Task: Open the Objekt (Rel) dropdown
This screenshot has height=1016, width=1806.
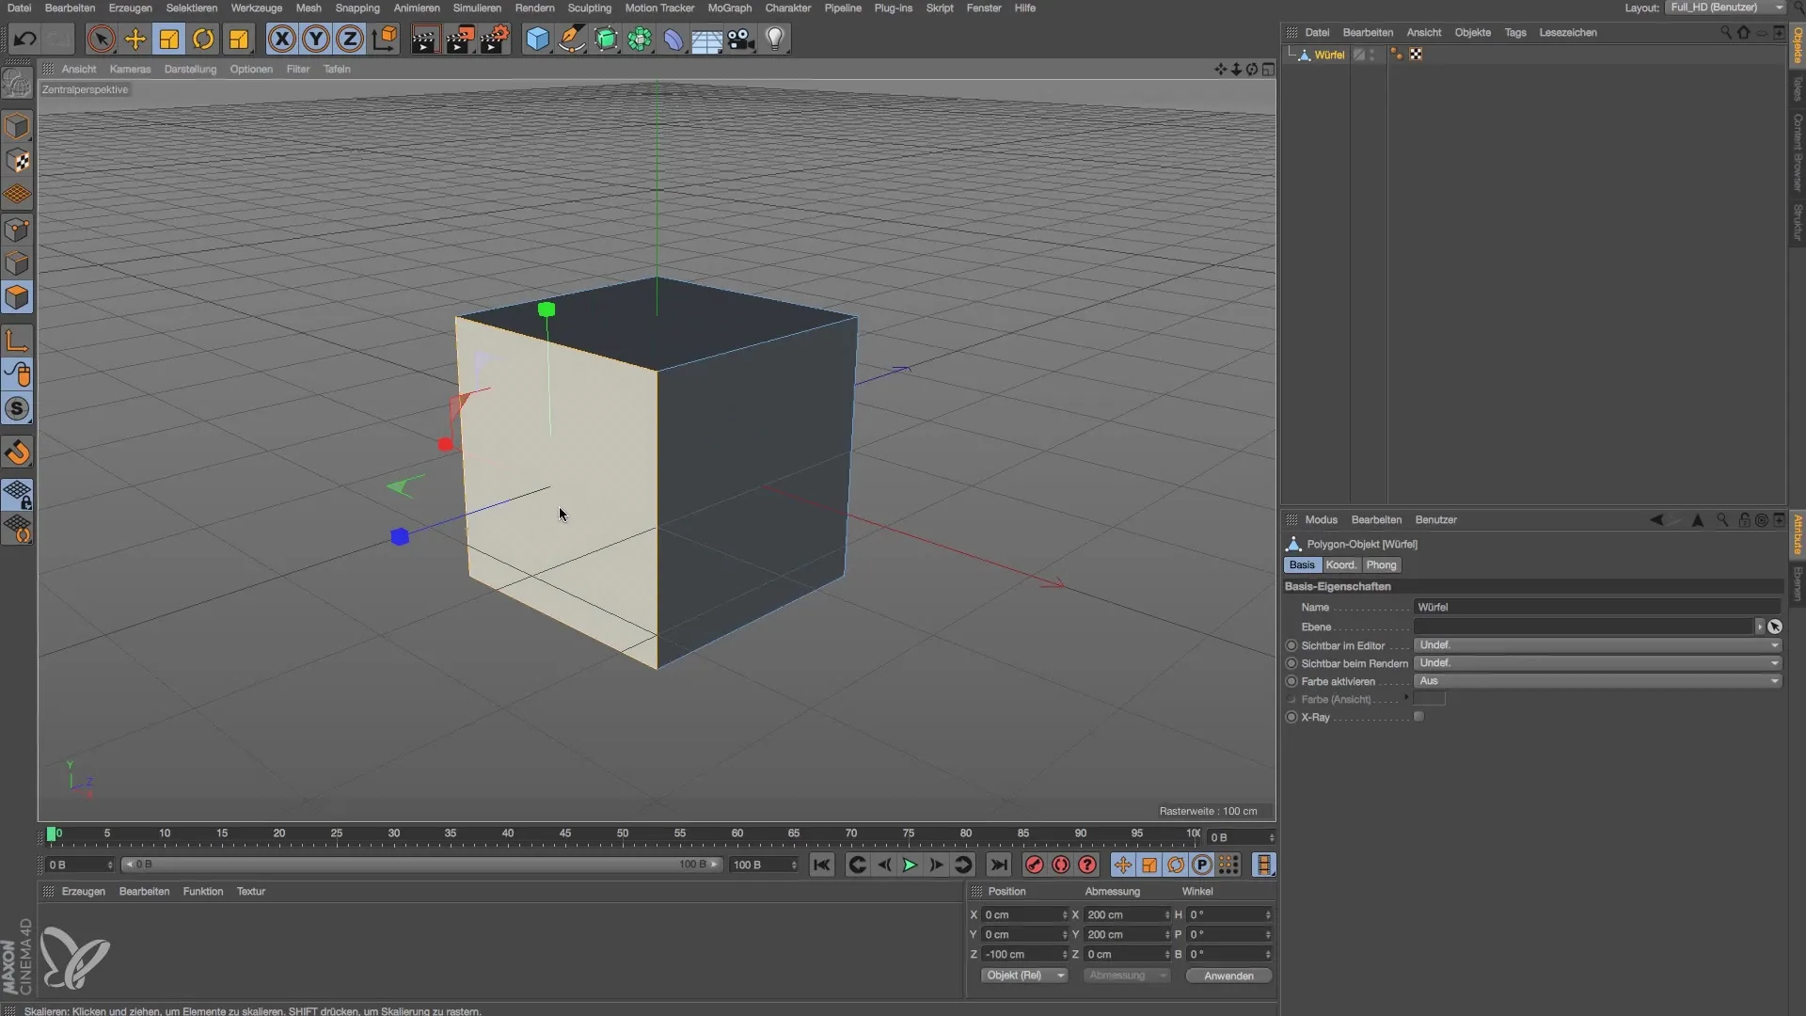Action: [x=1024, y=976]
